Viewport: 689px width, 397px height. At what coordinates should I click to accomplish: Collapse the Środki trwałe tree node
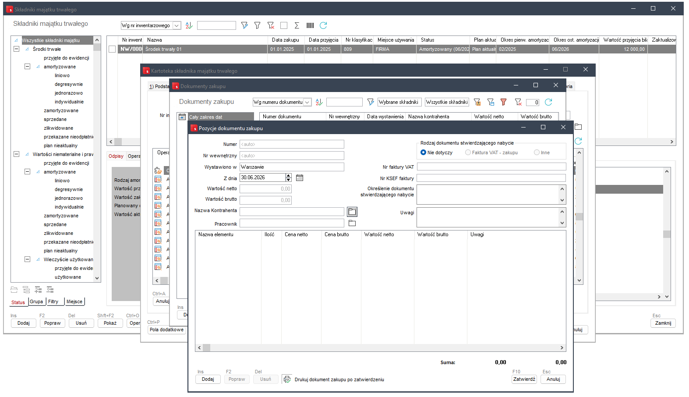16,49
